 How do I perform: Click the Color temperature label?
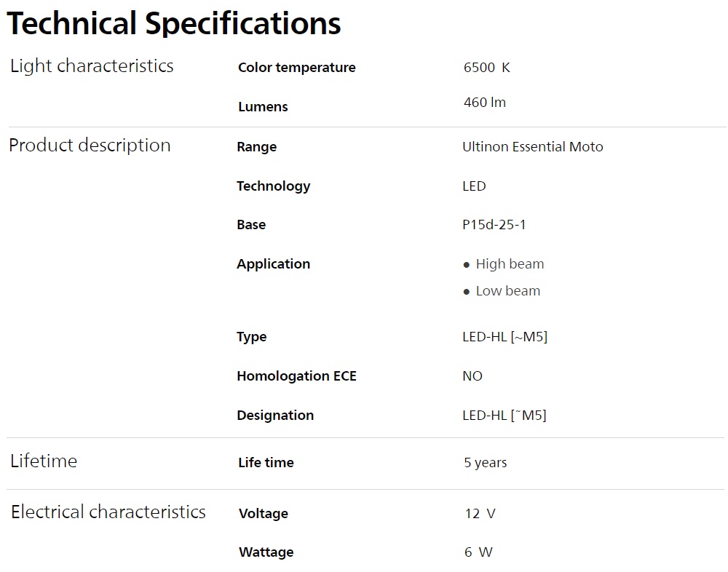coord(297,68)
